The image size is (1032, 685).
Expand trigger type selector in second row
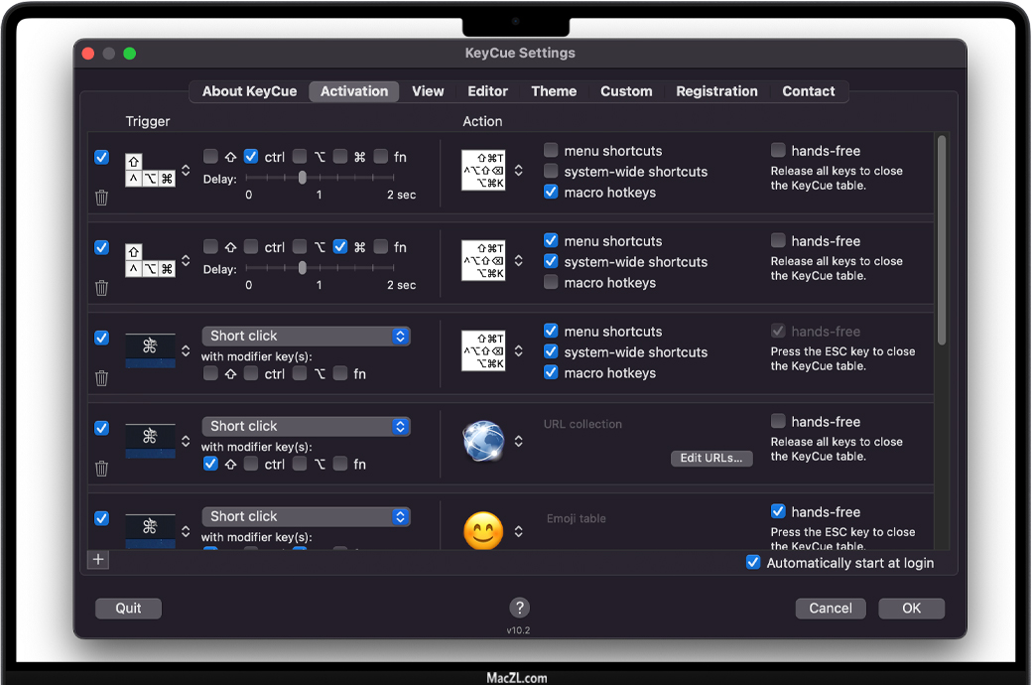click(x=186, y=260)
